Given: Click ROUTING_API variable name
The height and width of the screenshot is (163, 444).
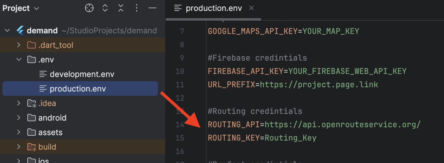Looking at the screenshot, I should (x=234, y=125).
